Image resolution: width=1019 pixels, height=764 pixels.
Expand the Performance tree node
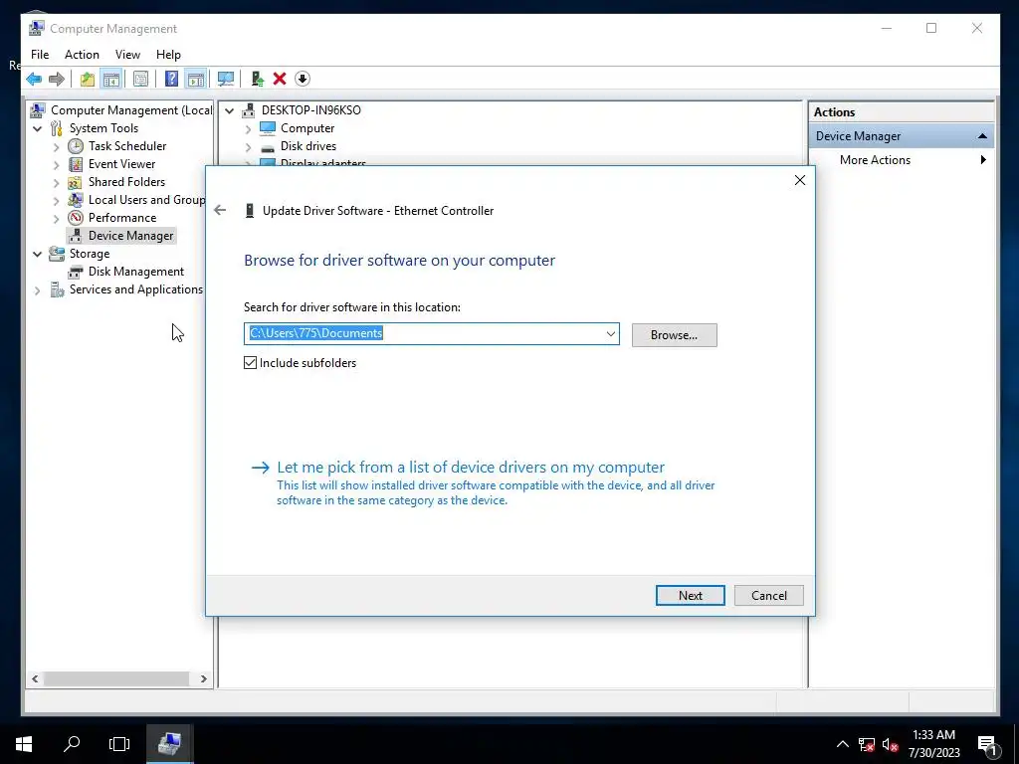pyautogui.click(x=57, y=218)
